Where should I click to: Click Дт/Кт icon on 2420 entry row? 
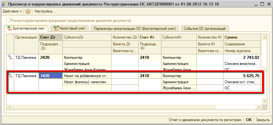(x=10, y=57)
